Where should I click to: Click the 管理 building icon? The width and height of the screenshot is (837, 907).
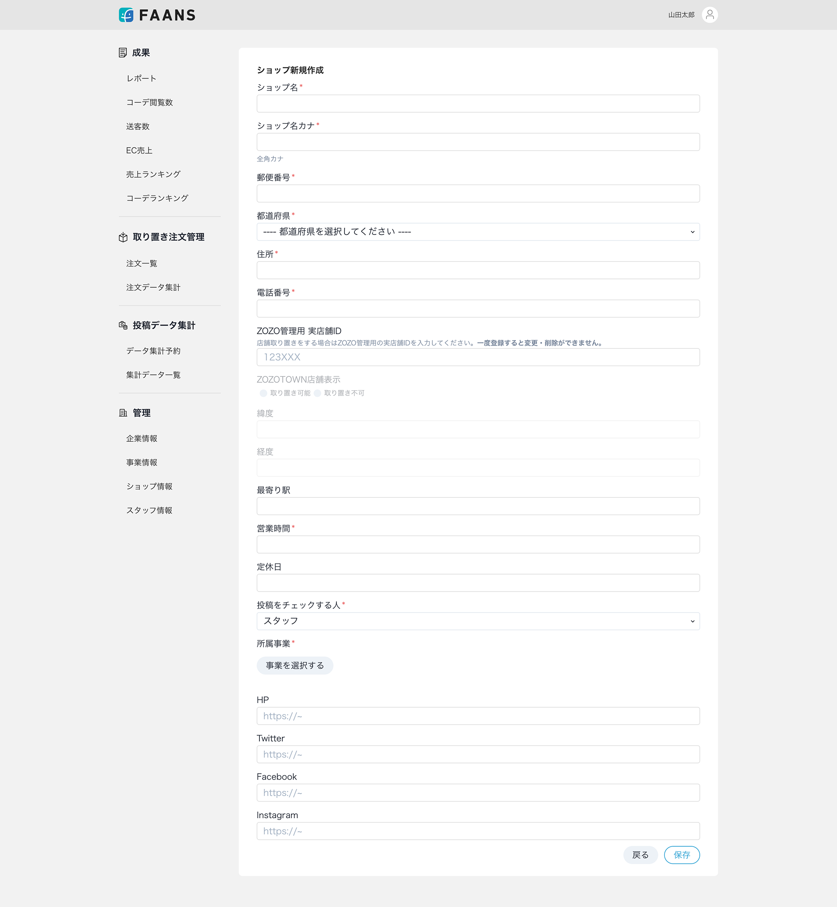(123, 412)
